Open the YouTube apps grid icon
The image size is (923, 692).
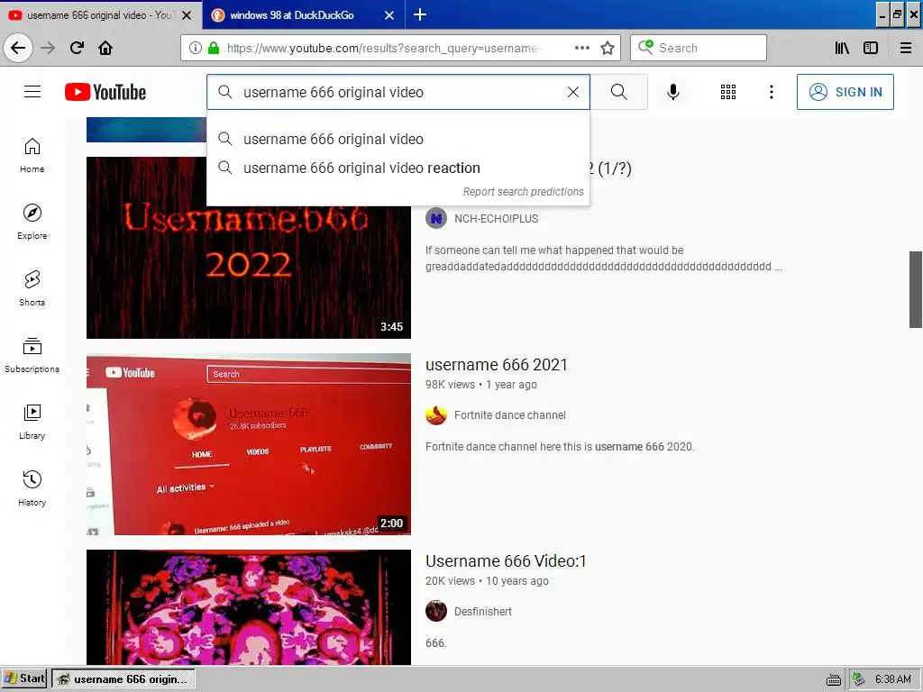pos(728,92)
